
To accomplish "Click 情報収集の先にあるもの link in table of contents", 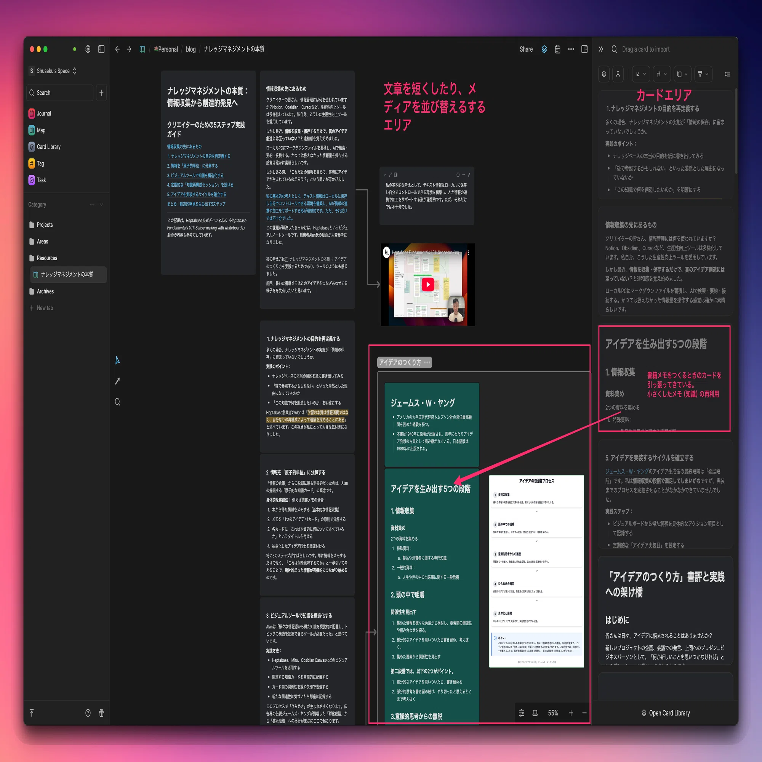I will (x=184, y=147).
